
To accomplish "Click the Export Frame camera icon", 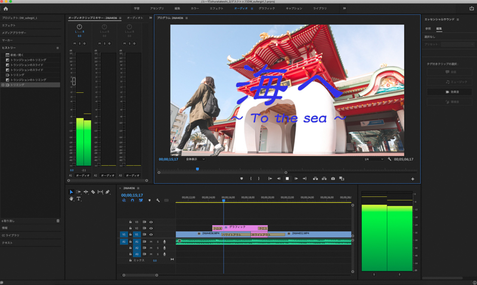I will (x=333, y=178).
